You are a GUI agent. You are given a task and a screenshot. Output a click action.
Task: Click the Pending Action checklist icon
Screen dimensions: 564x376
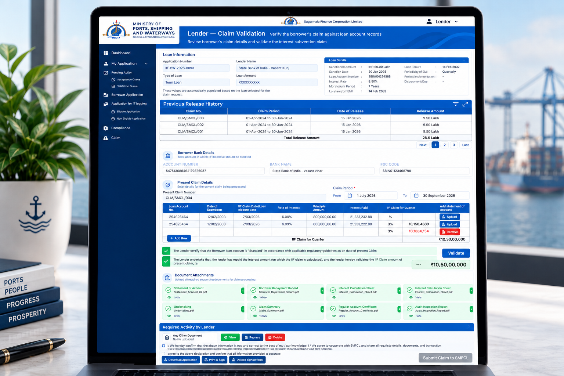coord(106,73)
